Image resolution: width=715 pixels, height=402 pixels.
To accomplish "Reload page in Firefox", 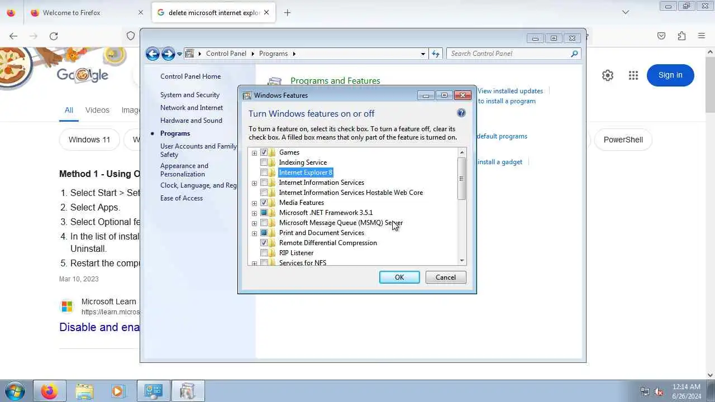I will point(54,36).
